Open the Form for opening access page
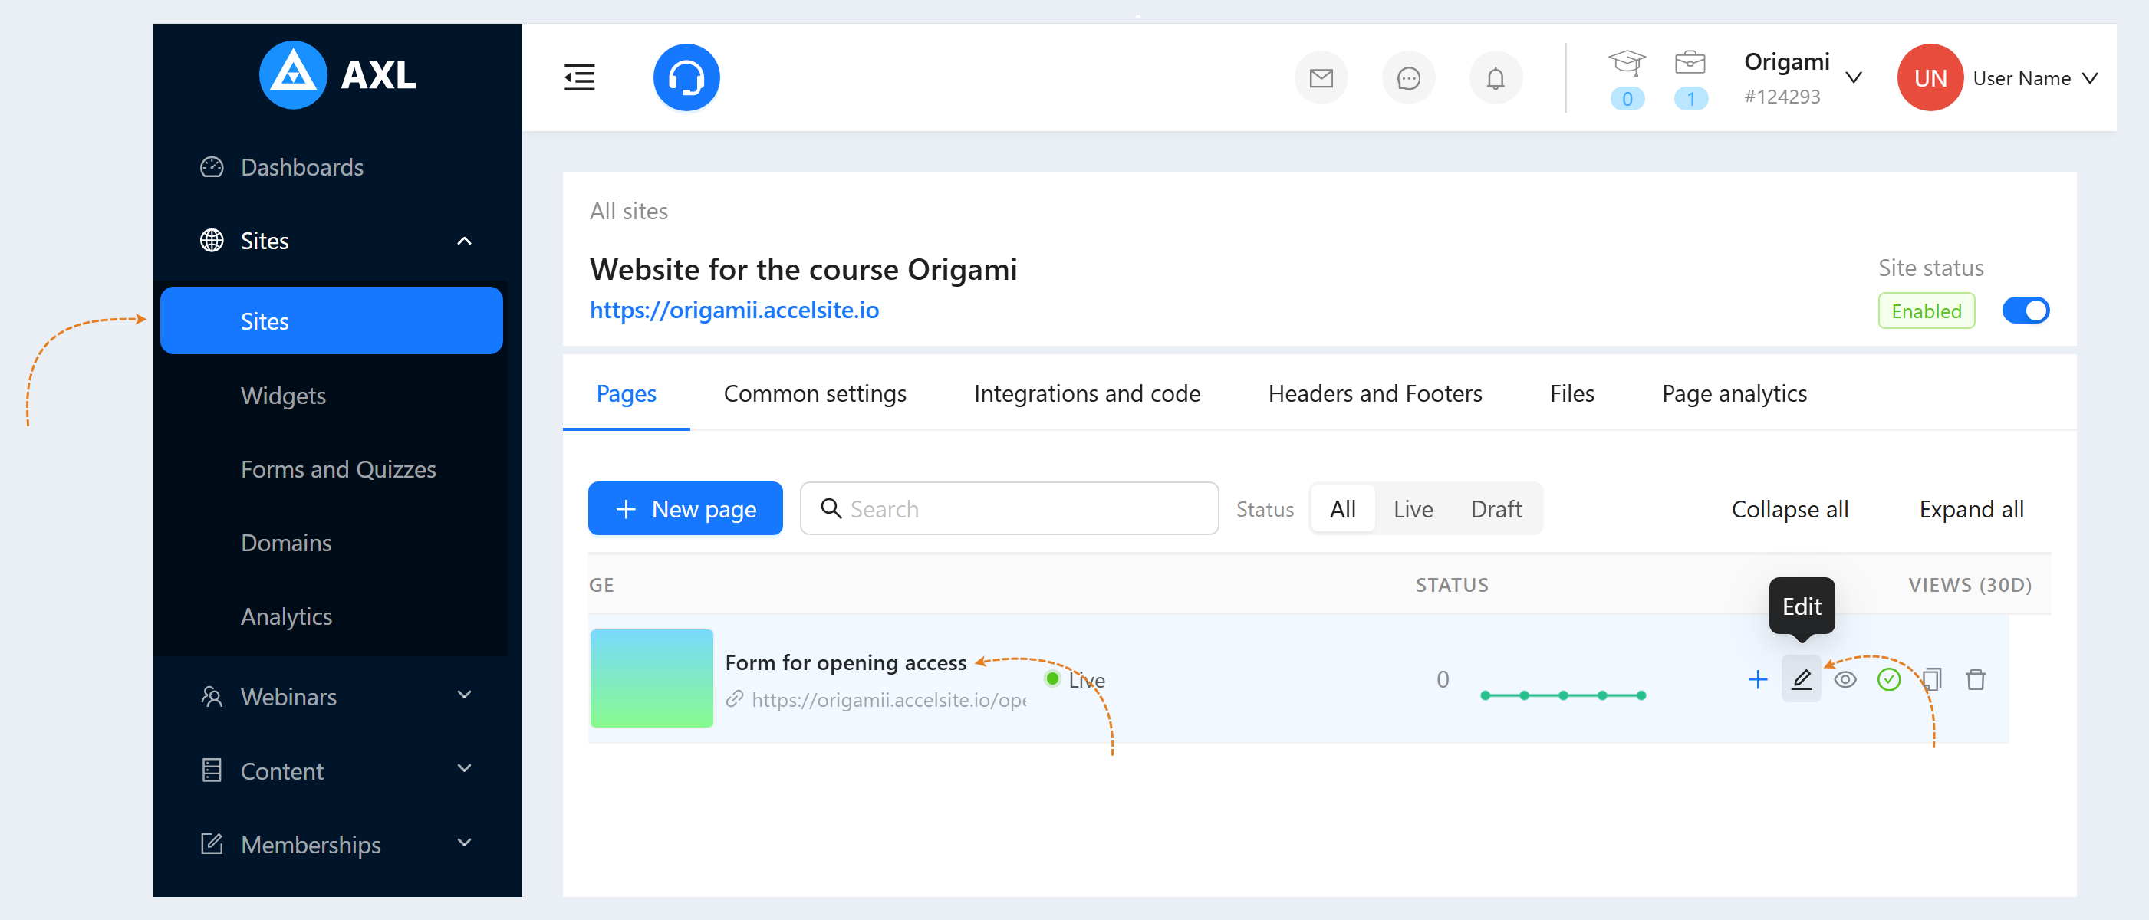2149x920 pixels. tap(845, 662)
